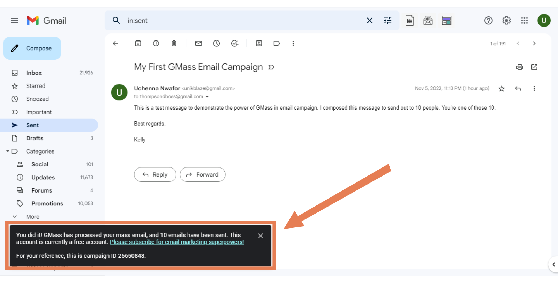Mark the email as unread
This screenshot has width=558, height=284.
(x=198, y=43)
